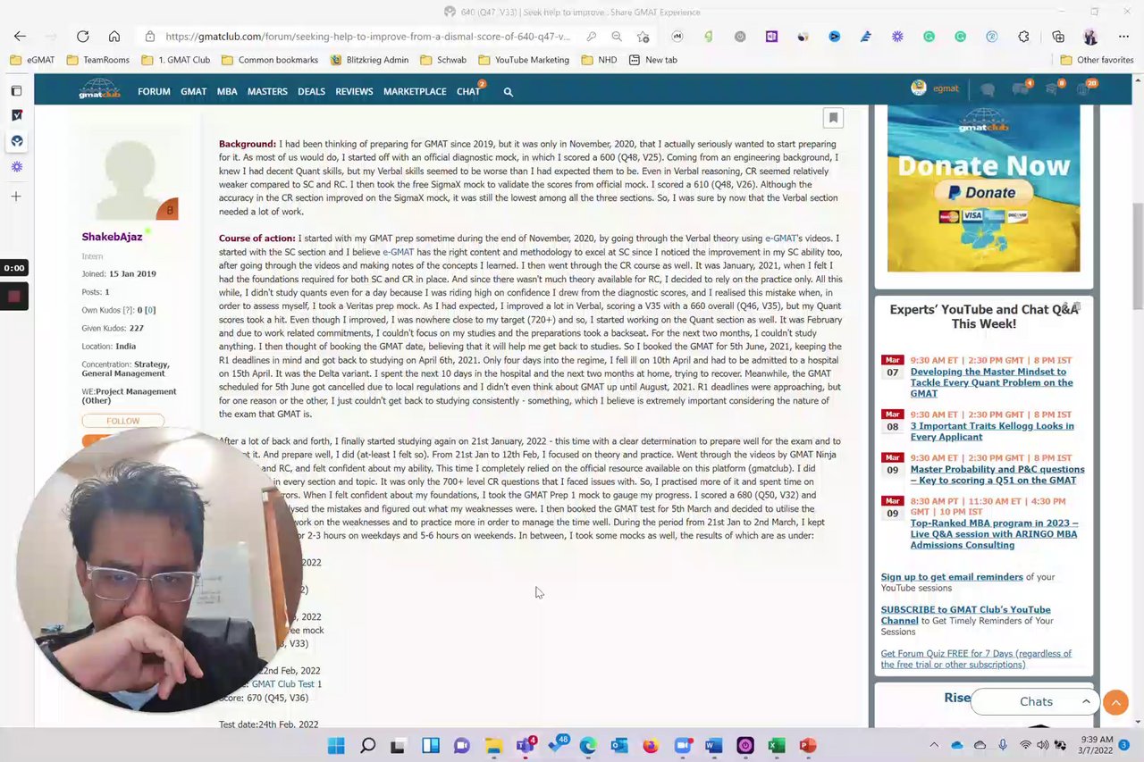Open browser Collections icon
Screen dimensions: 1144x762
(1058, 37)
